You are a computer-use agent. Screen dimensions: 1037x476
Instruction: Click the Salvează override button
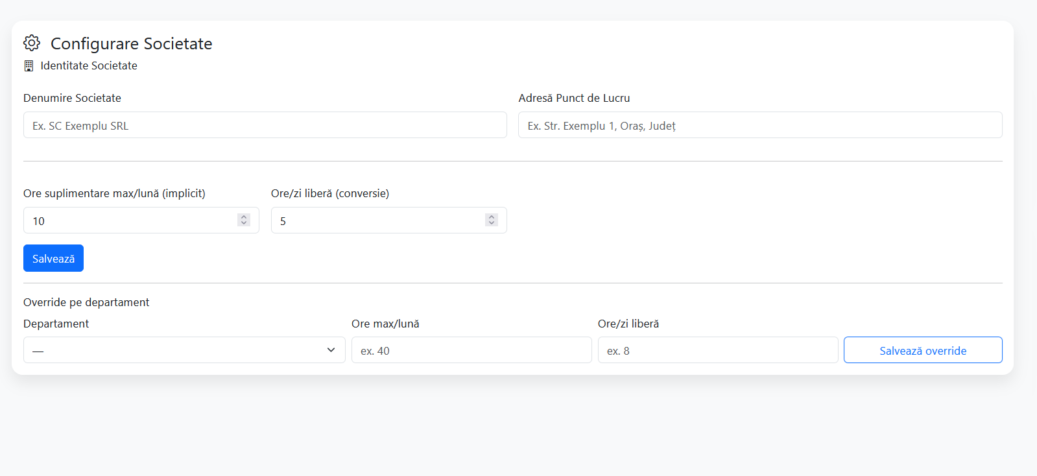pyautogui.click(x=922, y=350)
